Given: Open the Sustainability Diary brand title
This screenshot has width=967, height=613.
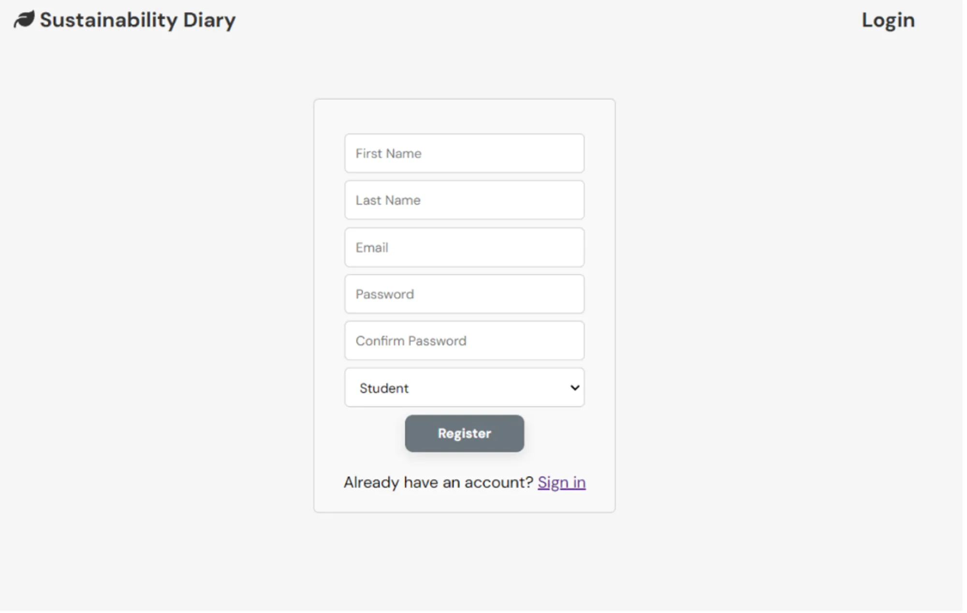Looking at the screenshot, I should tap(138, 20).
